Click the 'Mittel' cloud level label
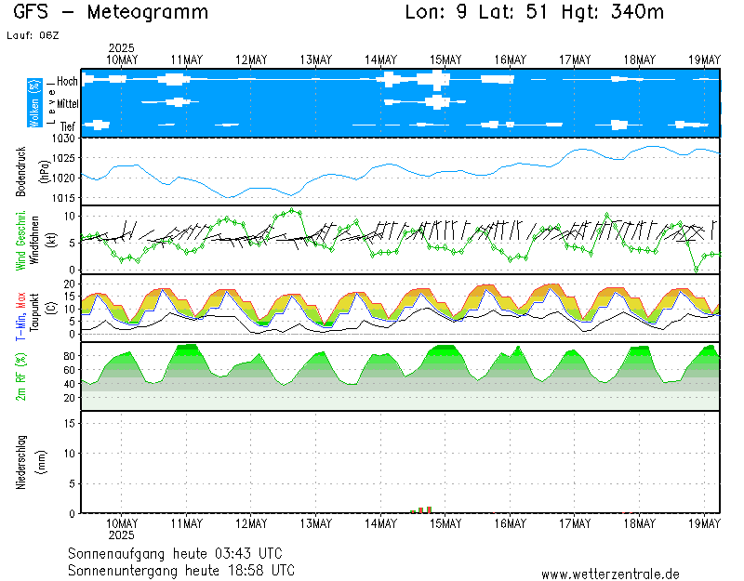744x581 pixels. (x=67, y=104)
